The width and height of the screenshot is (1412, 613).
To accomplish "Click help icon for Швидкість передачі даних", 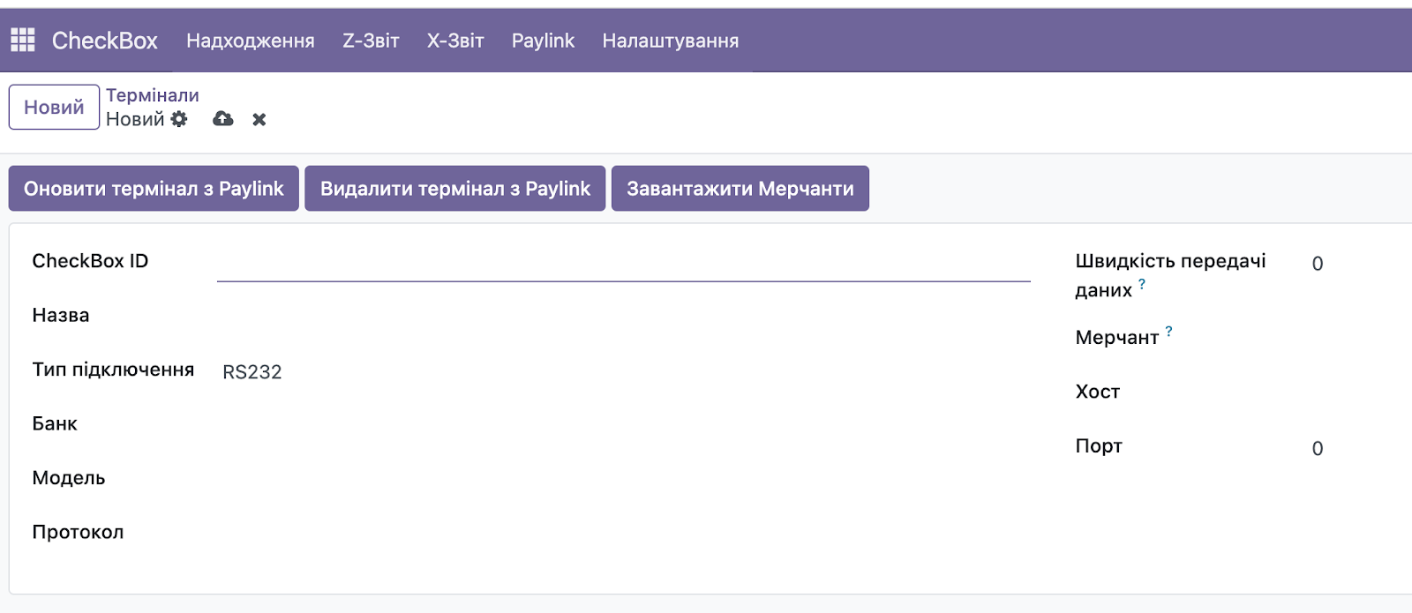I will [1142, 284].
